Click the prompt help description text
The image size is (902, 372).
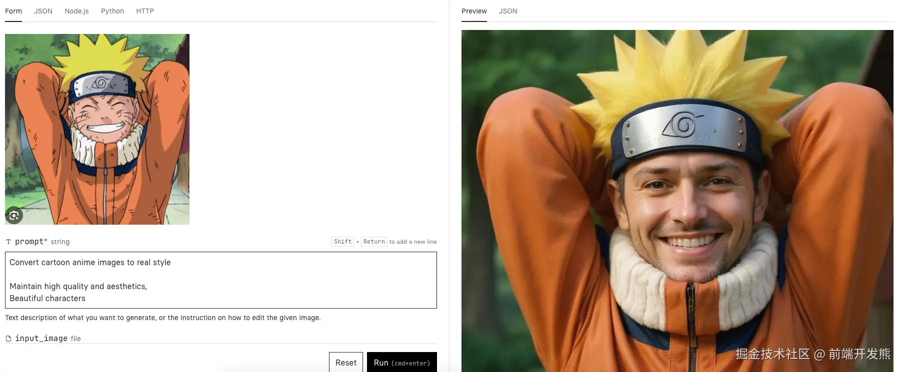click(162, 318)
